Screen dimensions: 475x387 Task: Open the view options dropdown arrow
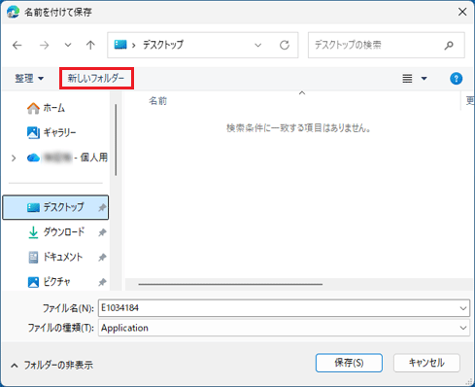424,79
